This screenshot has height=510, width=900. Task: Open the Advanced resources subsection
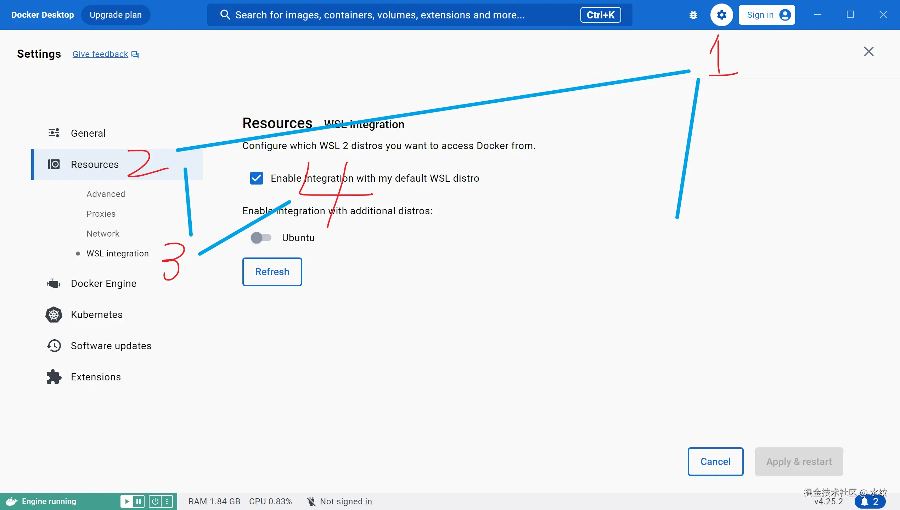106,194
